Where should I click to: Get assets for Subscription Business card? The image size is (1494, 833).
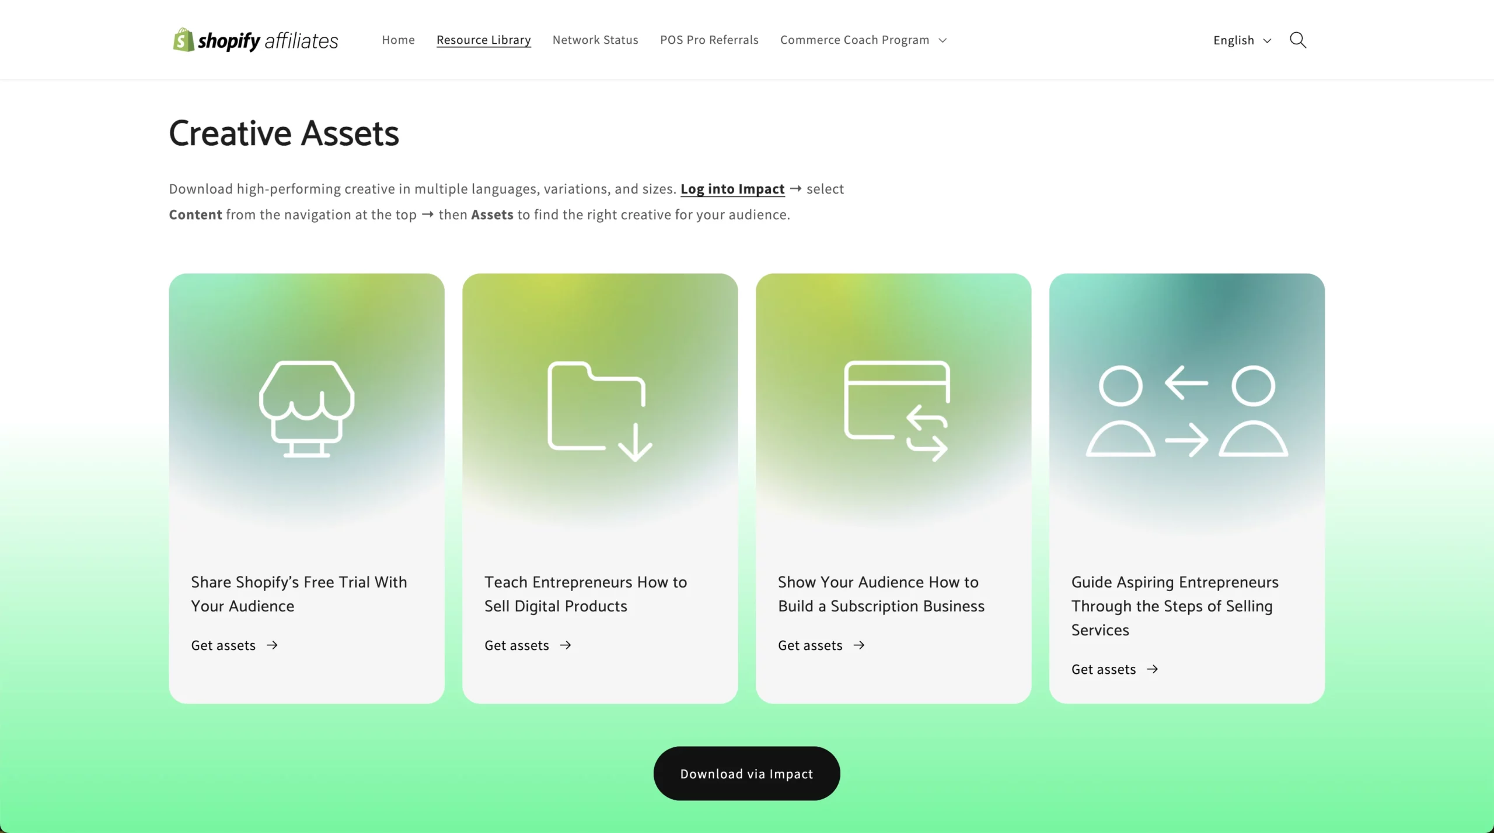[x=821, y=645]
